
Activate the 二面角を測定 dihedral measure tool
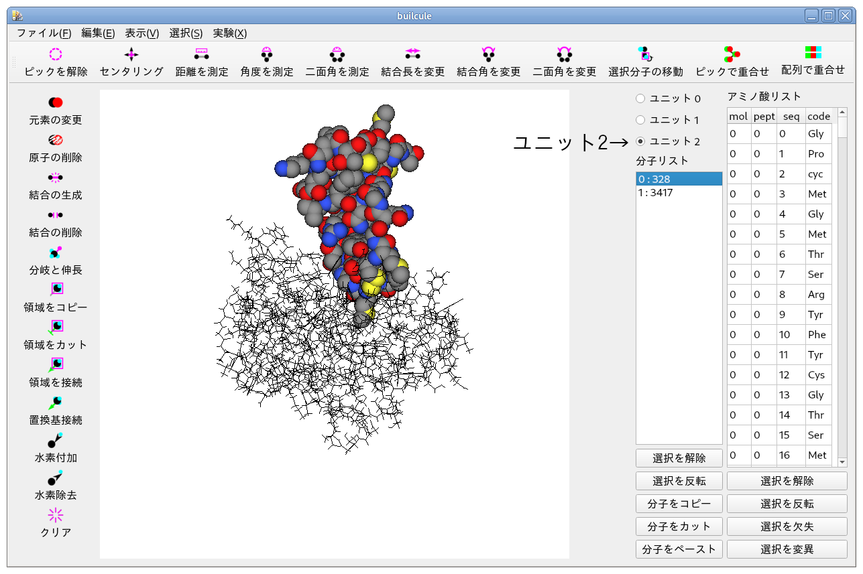[x=337, y=55]
